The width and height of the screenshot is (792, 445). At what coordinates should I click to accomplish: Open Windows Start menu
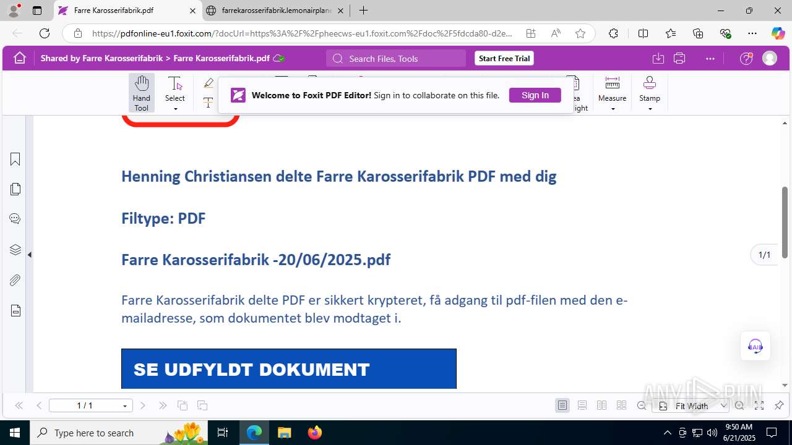[x=14, y=433]
